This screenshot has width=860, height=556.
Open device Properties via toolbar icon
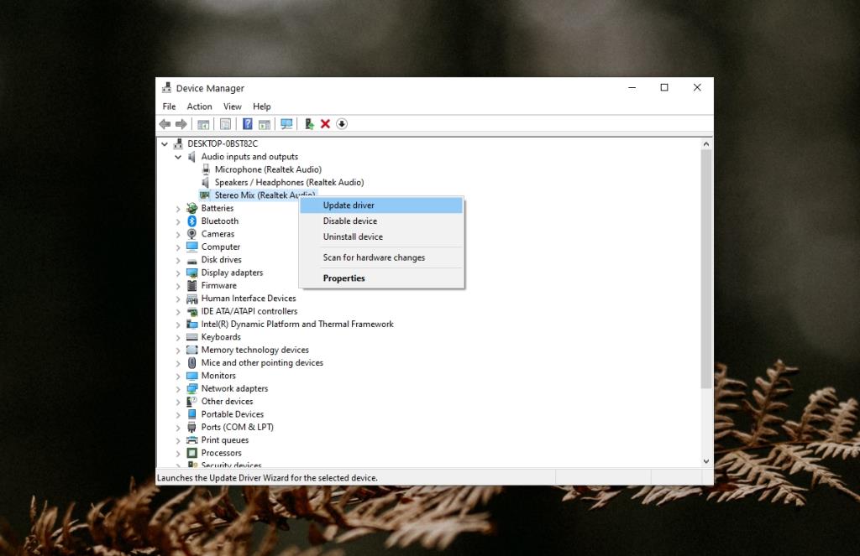click(x=226, y=123)
